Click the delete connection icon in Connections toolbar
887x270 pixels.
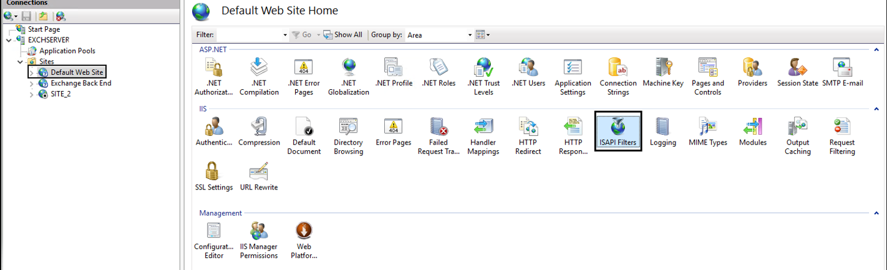pyautogui.click(x=60, y=16)
